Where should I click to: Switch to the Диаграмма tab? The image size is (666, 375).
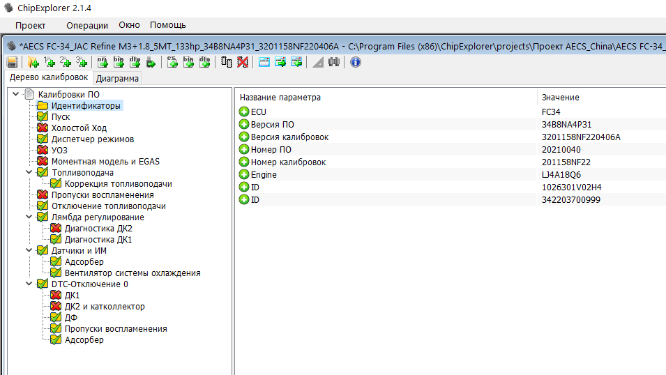pos(117,78)
